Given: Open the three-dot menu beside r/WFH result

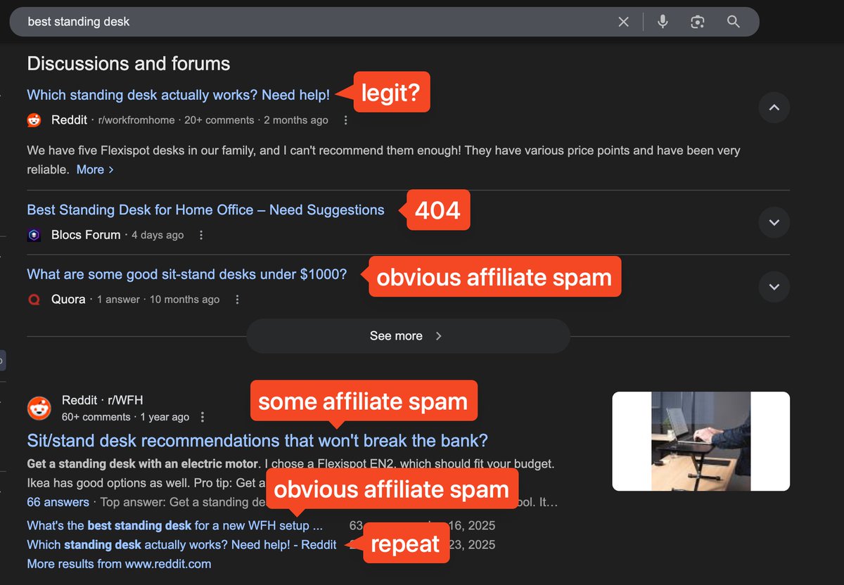Looking at the screenshot, I should point(203,417).
